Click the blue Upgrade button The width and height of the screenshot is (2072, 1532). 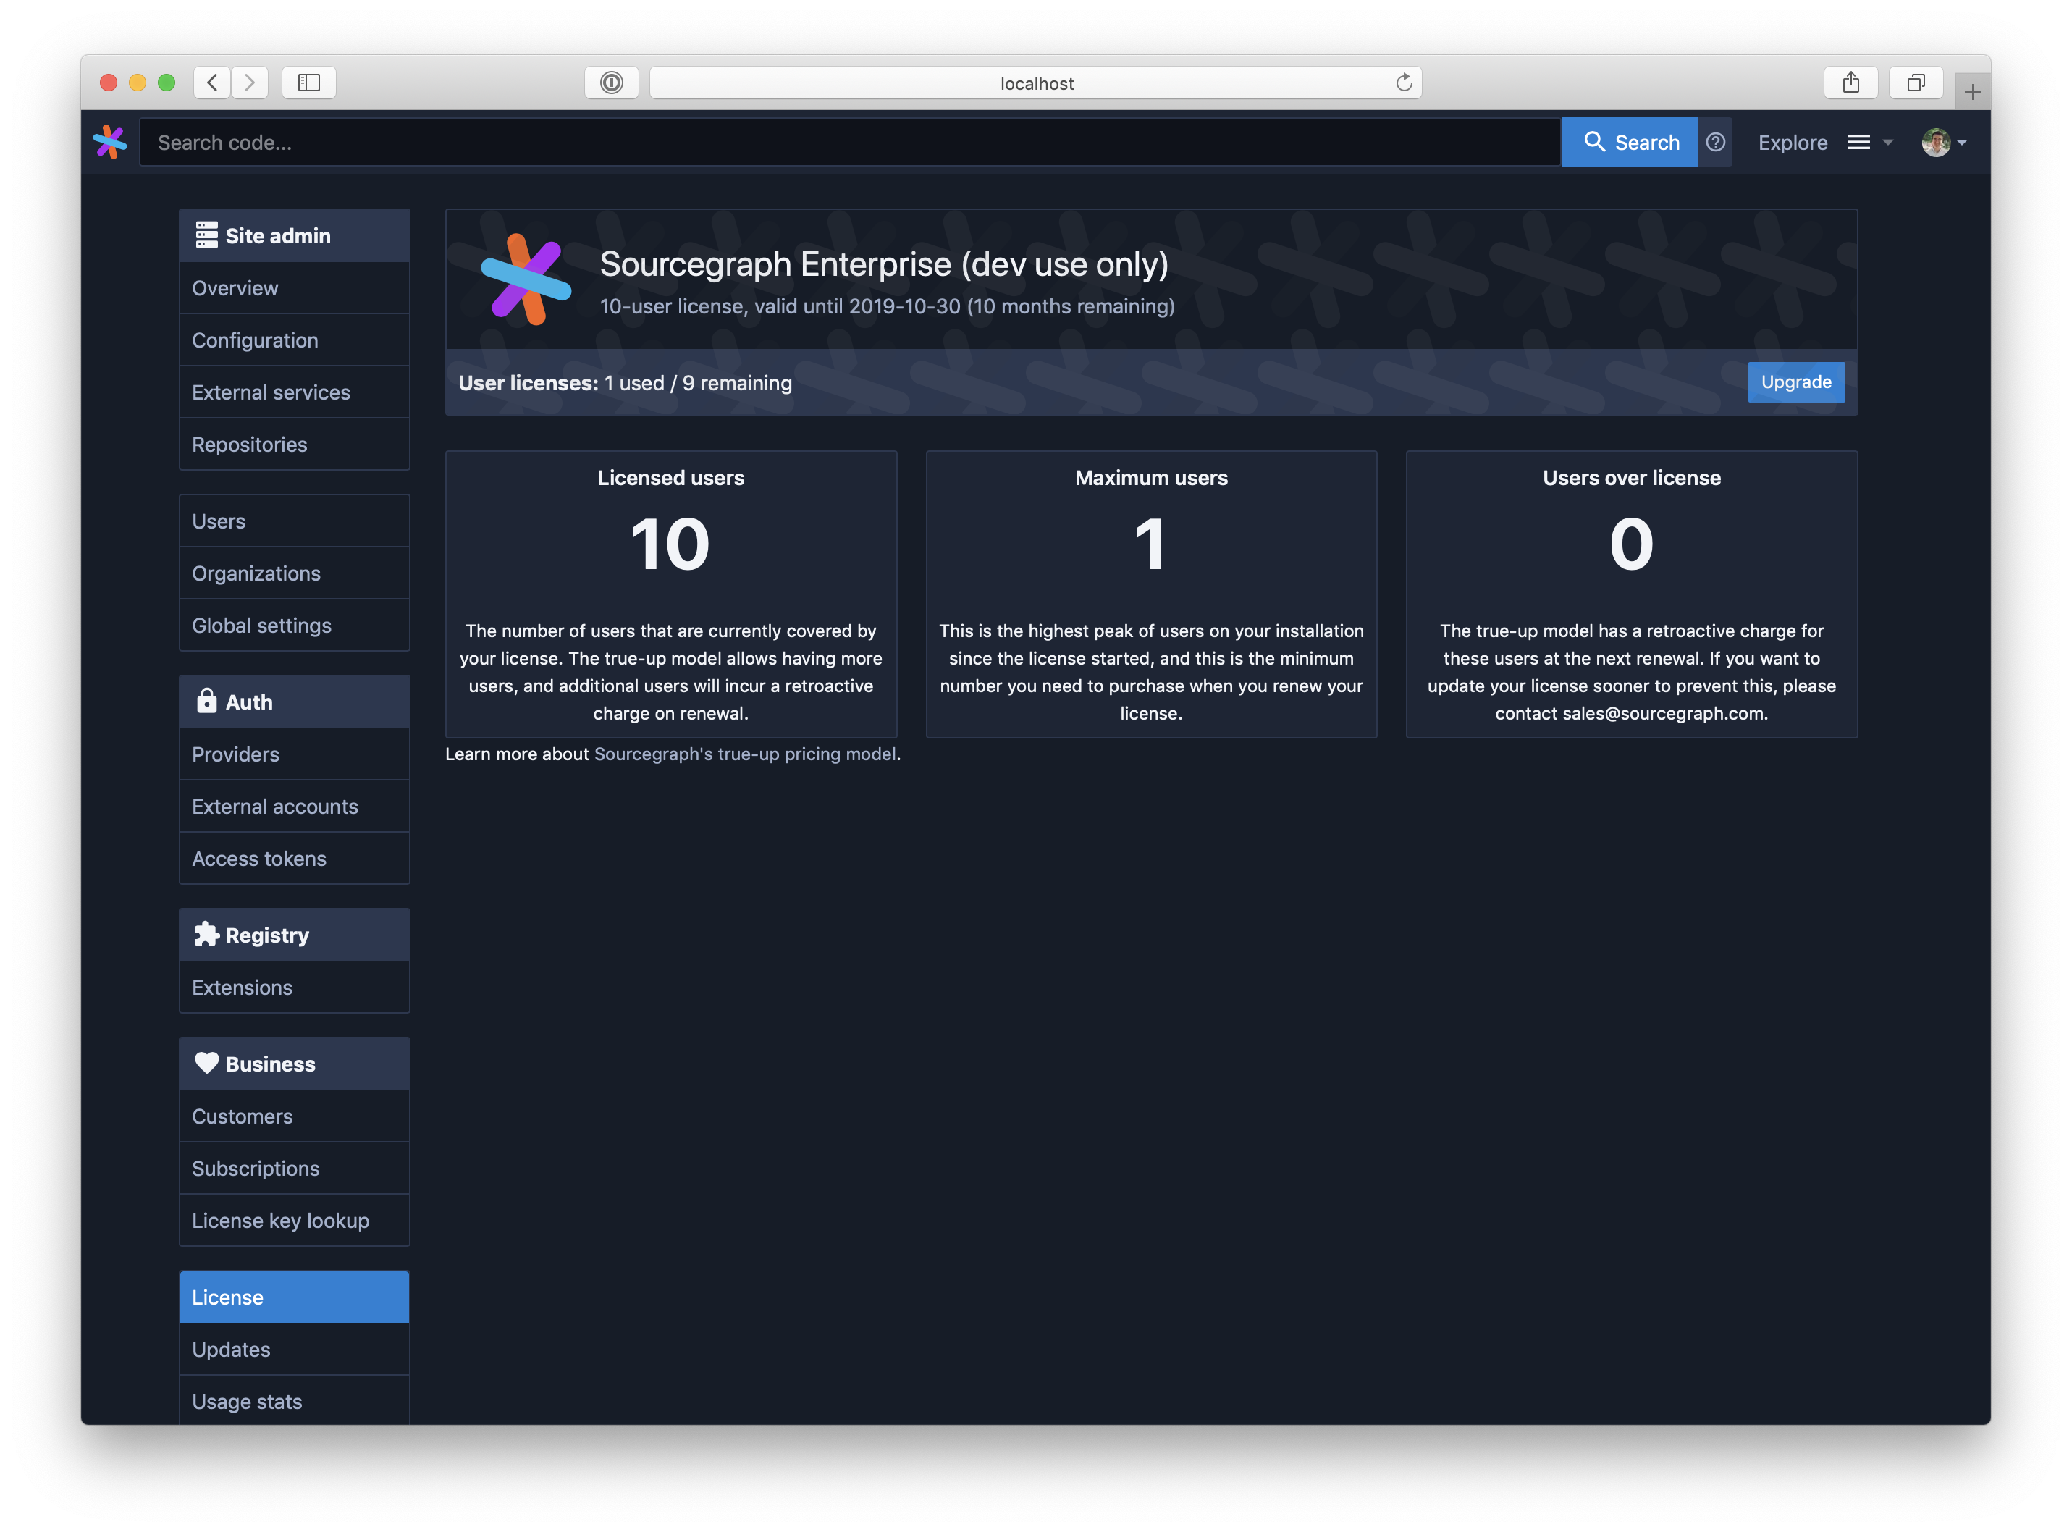pos(1795,382)
